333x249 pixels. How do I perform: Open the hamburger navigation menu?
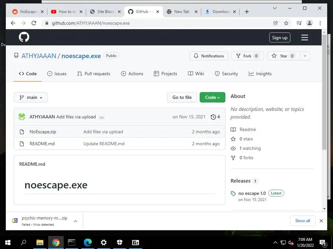(x=304, y=38)
